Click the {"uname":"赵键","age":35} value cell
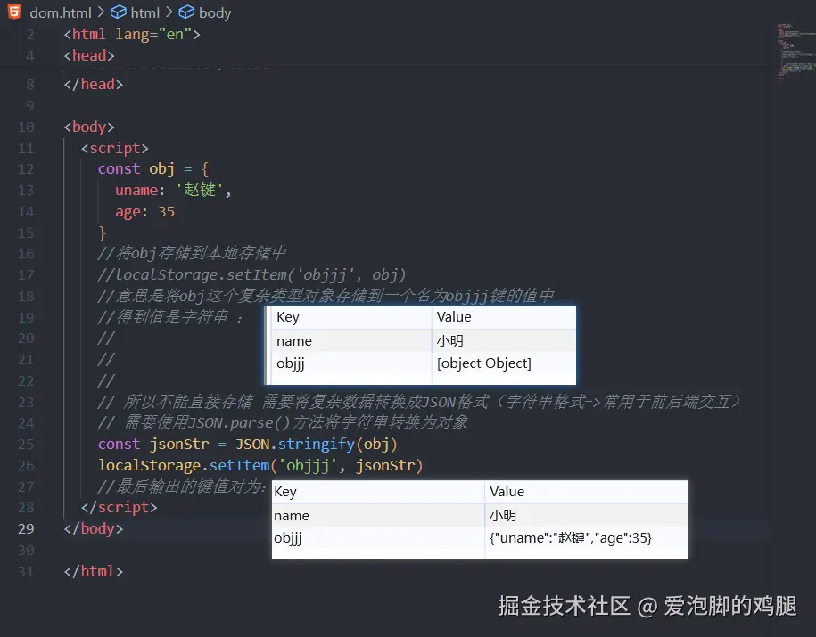Image resolution: width=816 pixels, height=637 pixels. (571, 538)
